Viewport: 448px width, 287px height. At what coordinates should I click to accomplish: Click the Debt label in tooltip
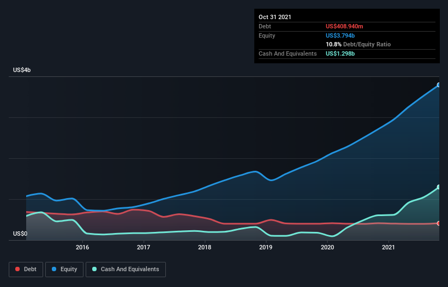pos(265,26)
